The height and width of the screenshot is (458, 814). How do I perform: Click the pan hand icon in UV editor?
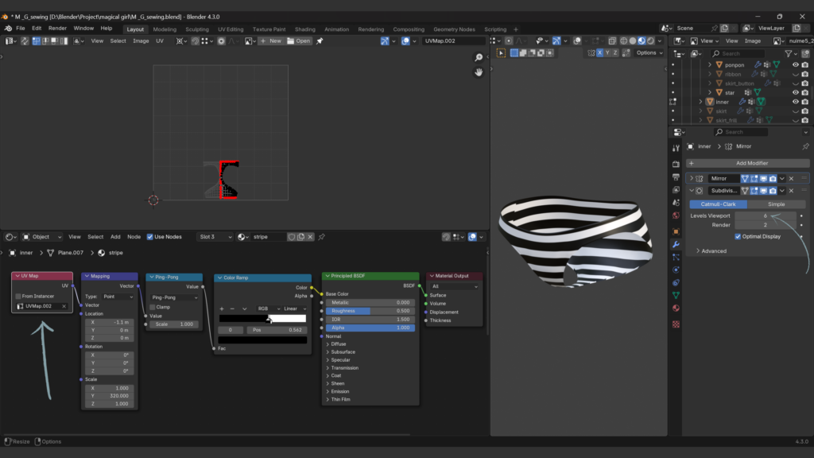[x=479, y=72]
